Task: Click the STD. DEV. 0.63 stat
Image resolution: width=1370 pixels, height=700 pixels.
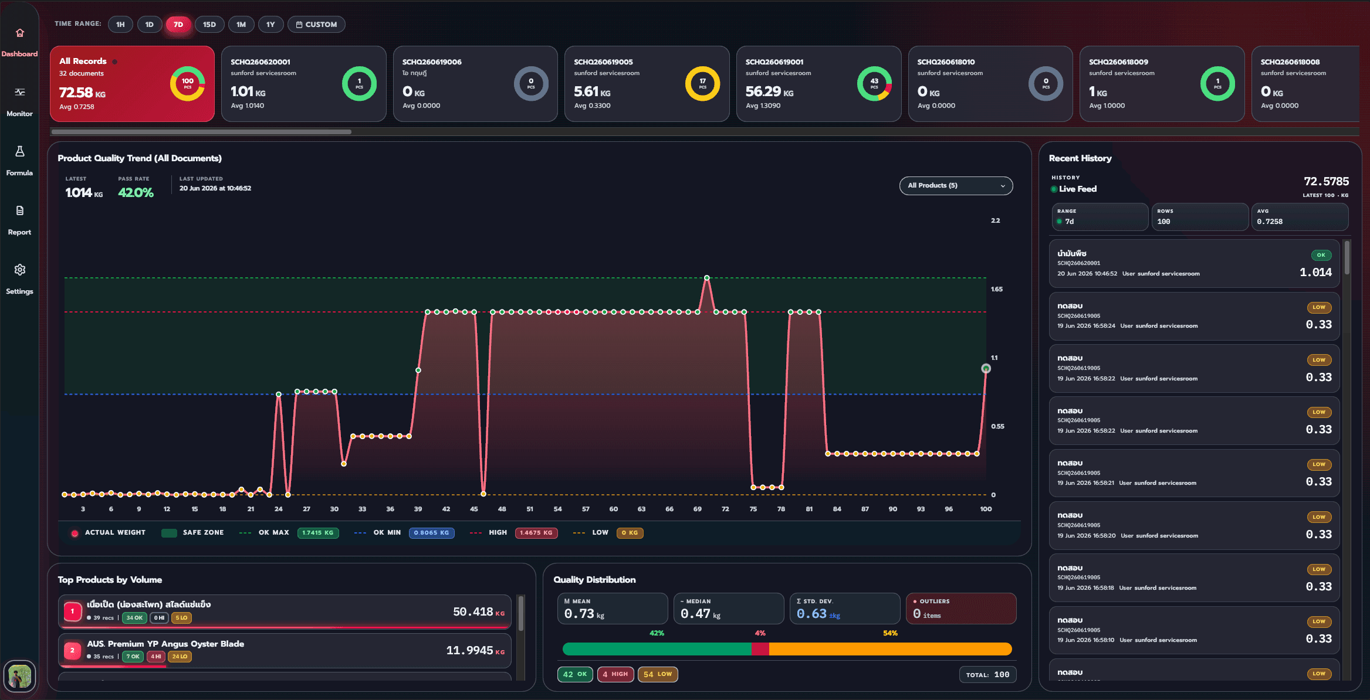Action: coord(845,609)
